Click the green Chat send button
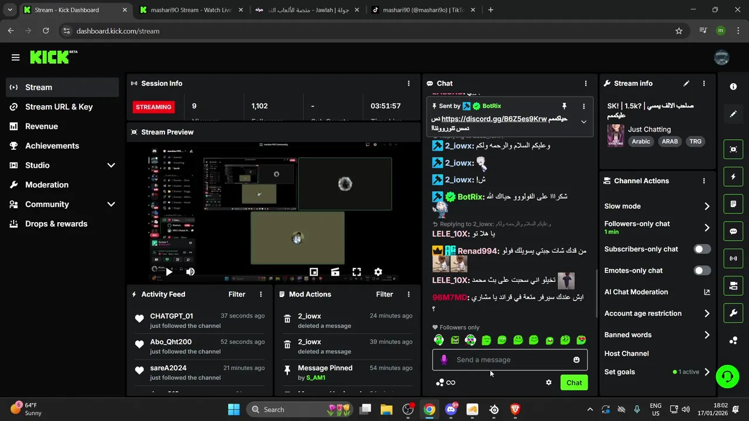The width and height of the screenshot is (749, 421). [574, 382]
